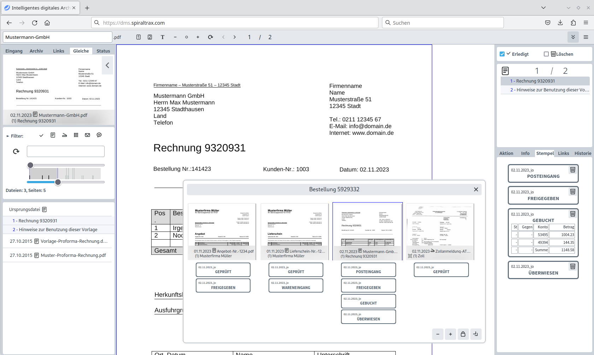Go to next page using right chevron
Screen dimensions: 594x355
click(234, 37)
